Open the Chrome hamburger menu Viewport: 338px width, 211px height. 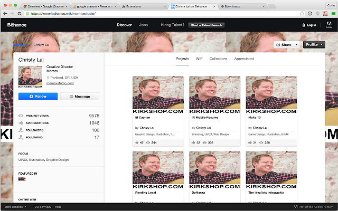[333, 14]
